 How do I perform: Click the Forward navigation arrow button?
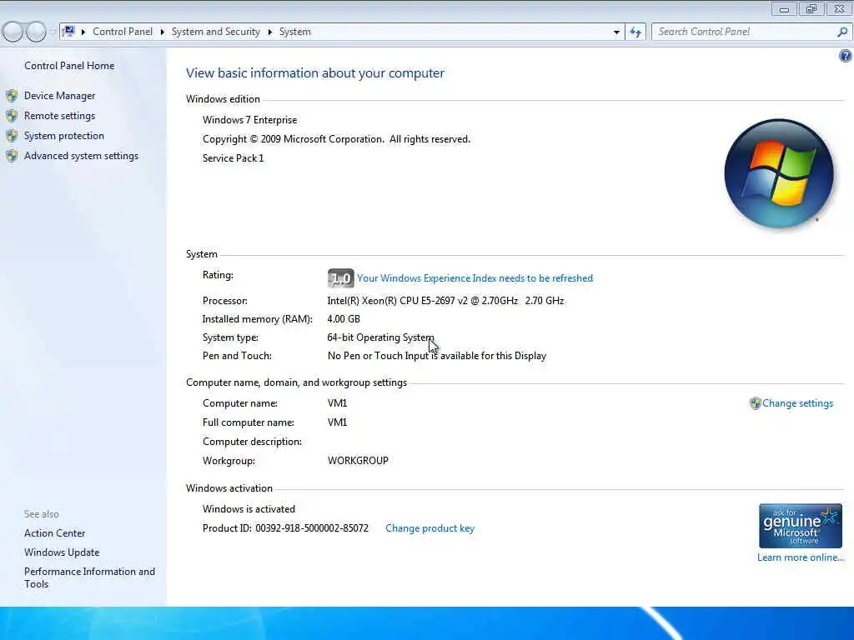pyautogui.click(x=36, y=32)
